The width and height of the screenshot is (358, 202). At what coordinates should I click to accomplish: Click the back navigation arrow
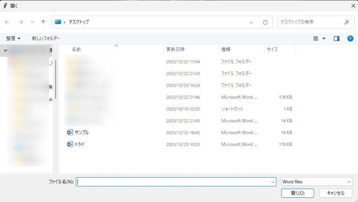tap(7, 22)
